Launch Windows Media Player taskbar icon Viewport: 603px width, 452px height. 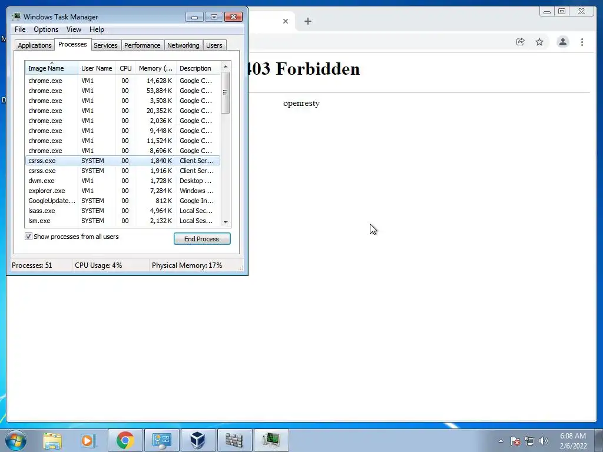tap(88, 440)
